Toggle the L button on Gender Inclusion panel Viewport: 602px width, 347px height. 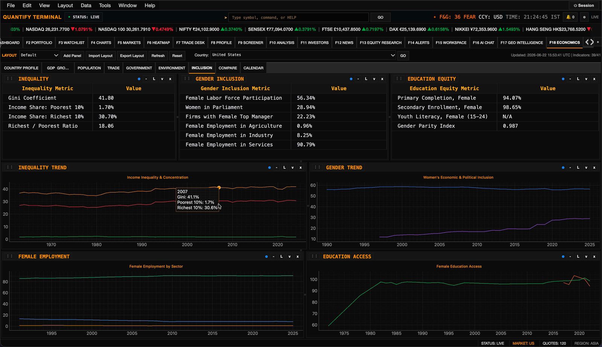(x=366, y=79)
